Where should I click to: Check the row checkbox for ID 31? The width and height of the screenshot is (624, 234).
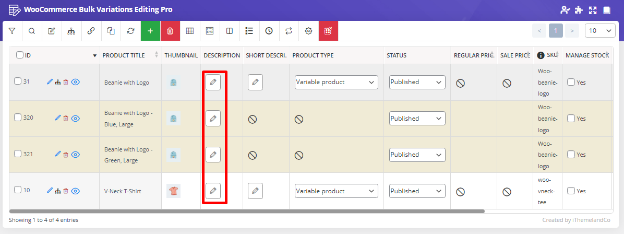(x=18, y=81)
